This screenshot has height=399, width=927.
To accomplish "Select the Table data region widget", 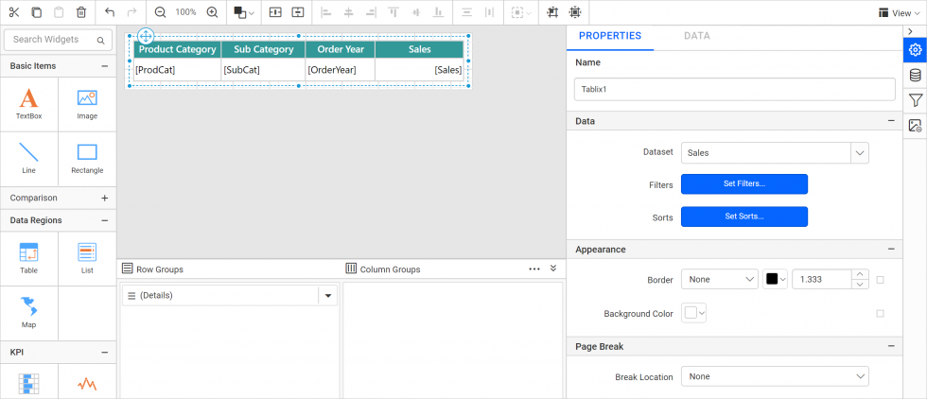I will pos(29,257).
